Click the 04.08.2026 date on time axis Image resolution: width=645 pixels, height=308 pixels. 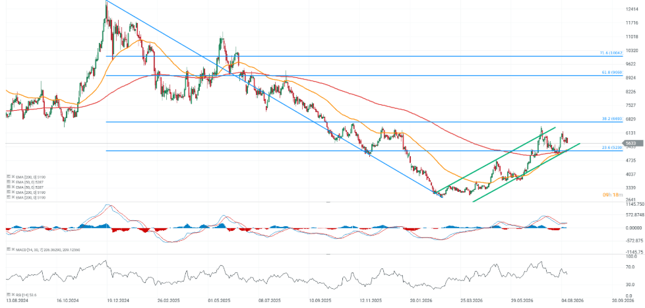[x=572, y=301]
